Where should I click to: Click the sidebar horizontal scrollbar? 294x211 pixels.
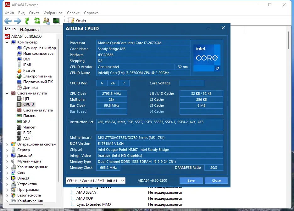(25, 205)
